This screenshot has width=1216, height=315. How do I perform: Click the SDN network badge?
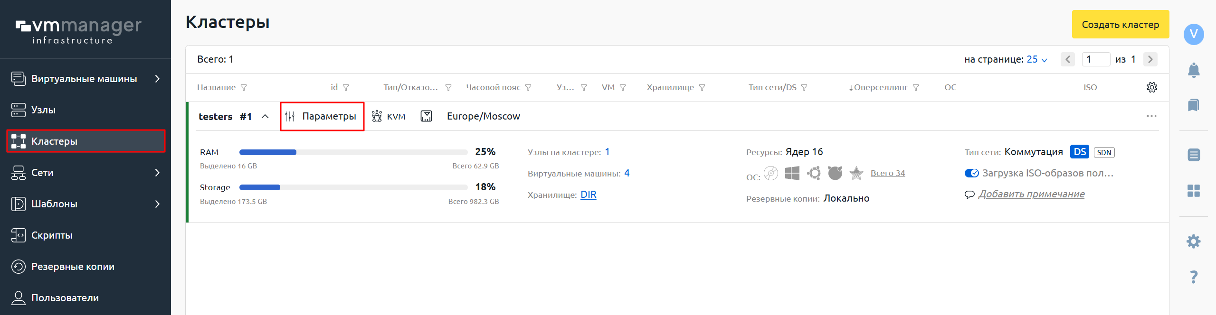(1104, 152)
